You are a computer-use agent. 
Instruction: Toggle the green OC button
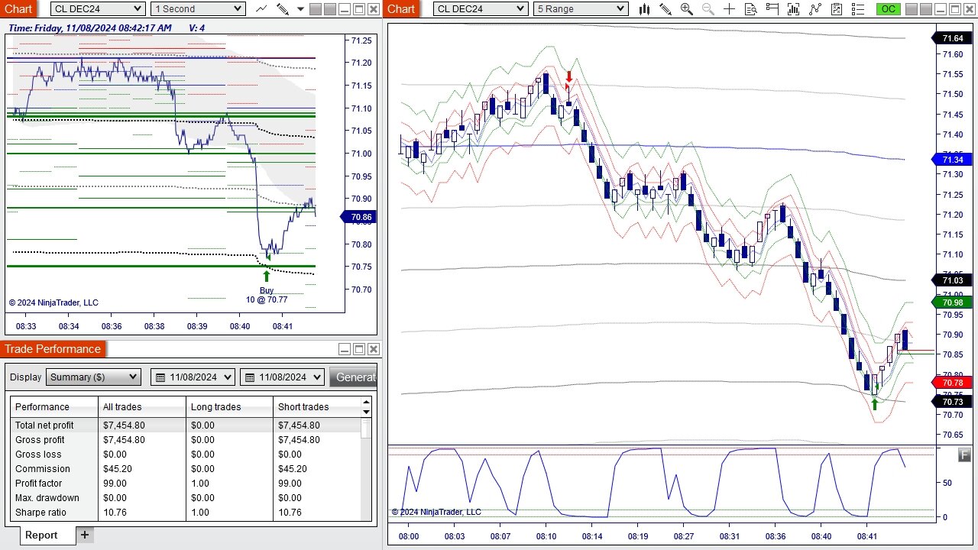tap(888, 9)
